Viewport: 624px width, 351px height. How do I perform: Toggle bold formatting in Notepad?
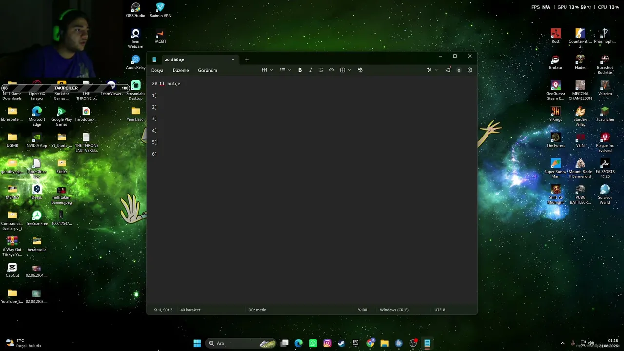point(300,70)
